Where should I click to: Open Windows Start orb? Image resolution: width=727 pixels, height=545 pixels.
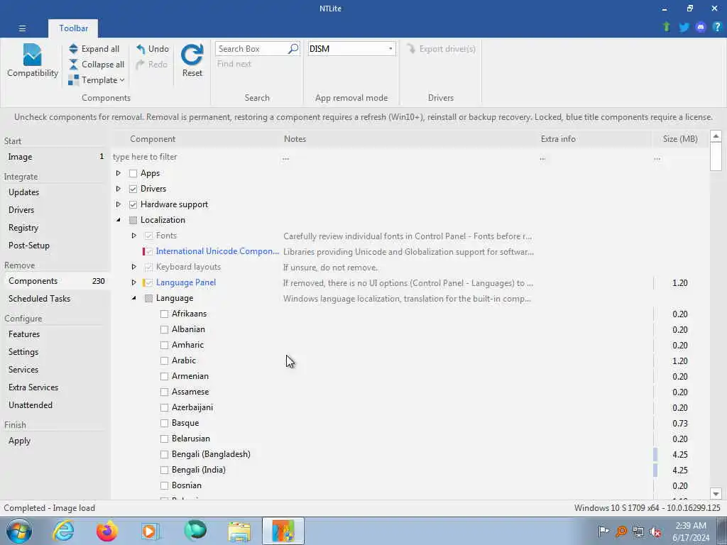pos(19,531)
